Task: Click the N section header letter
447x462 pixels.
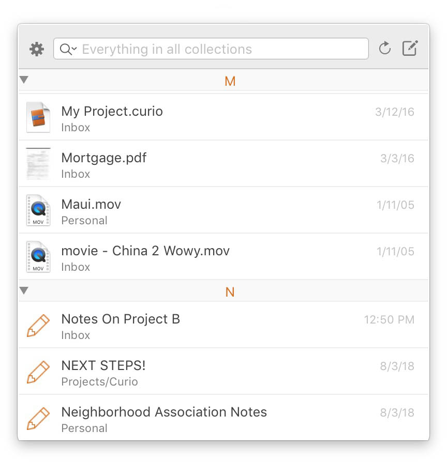Action: [230, 292]
